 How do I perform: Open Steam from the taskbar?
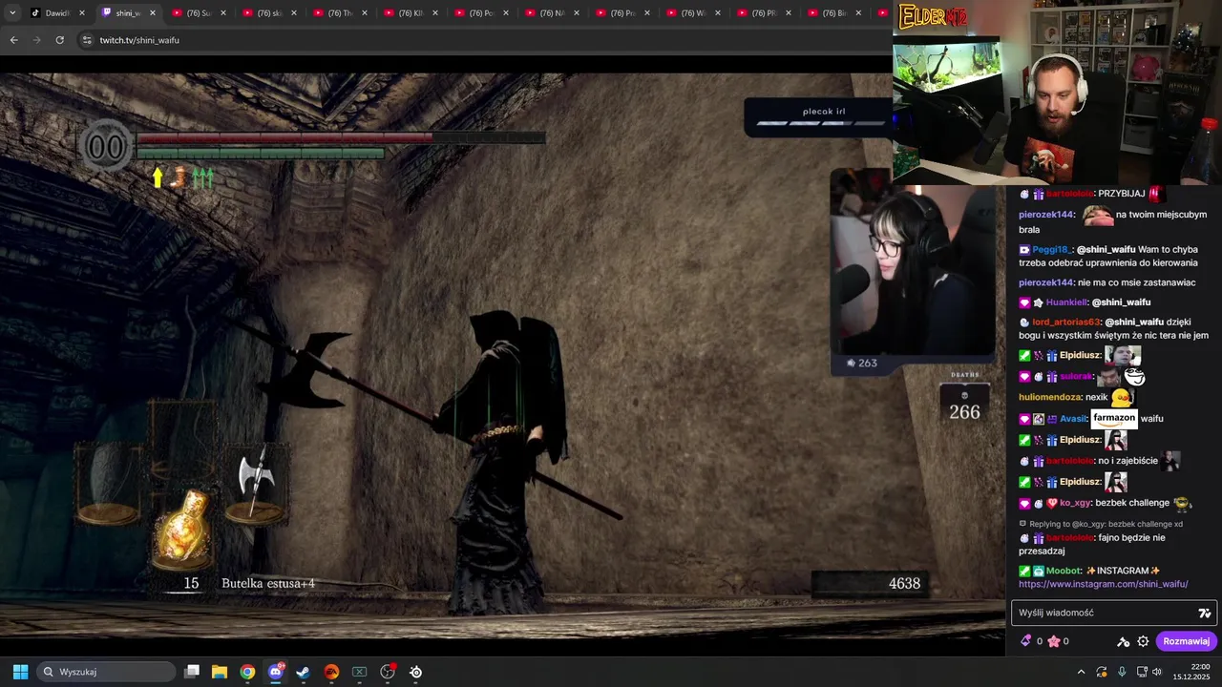303,672
